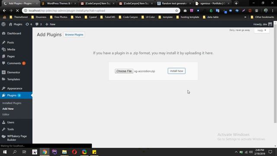
Task: Open Installed Plugins submenu item
Action: tap(12, 103)
